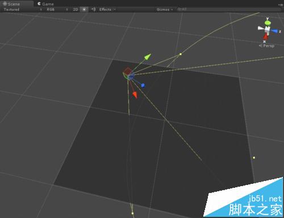The image size is (284, 218).
Task: Open the Effects dropdown
Action: (x=107, y=9)
